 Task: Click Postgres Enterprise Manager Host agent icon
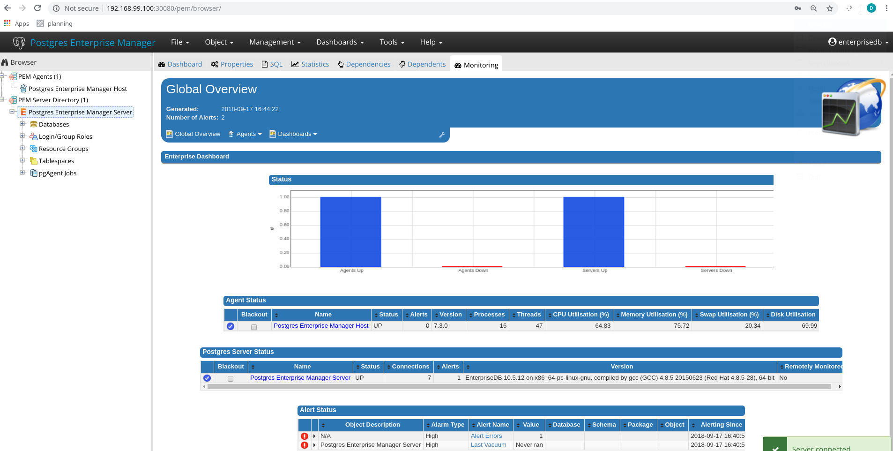pyautogui.click(x=23, y=89)
